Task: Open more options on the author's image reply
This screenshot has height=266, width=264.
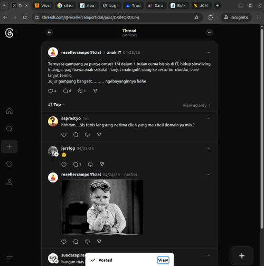Action: tap(208, 175)
